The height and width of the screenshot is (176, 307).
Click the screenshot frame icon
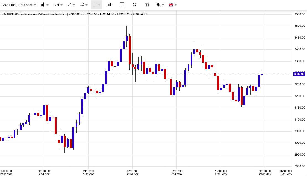click(147, 5)
